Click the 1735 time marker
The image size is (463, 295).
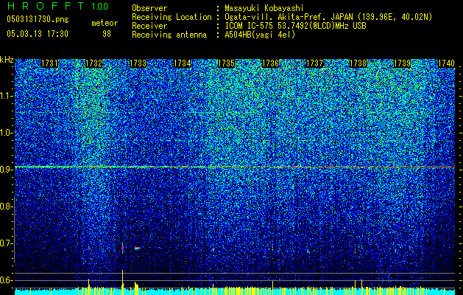226,63
